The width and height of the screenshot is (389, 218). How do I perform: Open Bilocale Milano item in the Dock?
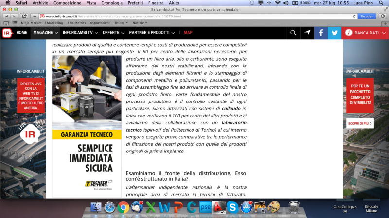[x=371, y=209]
